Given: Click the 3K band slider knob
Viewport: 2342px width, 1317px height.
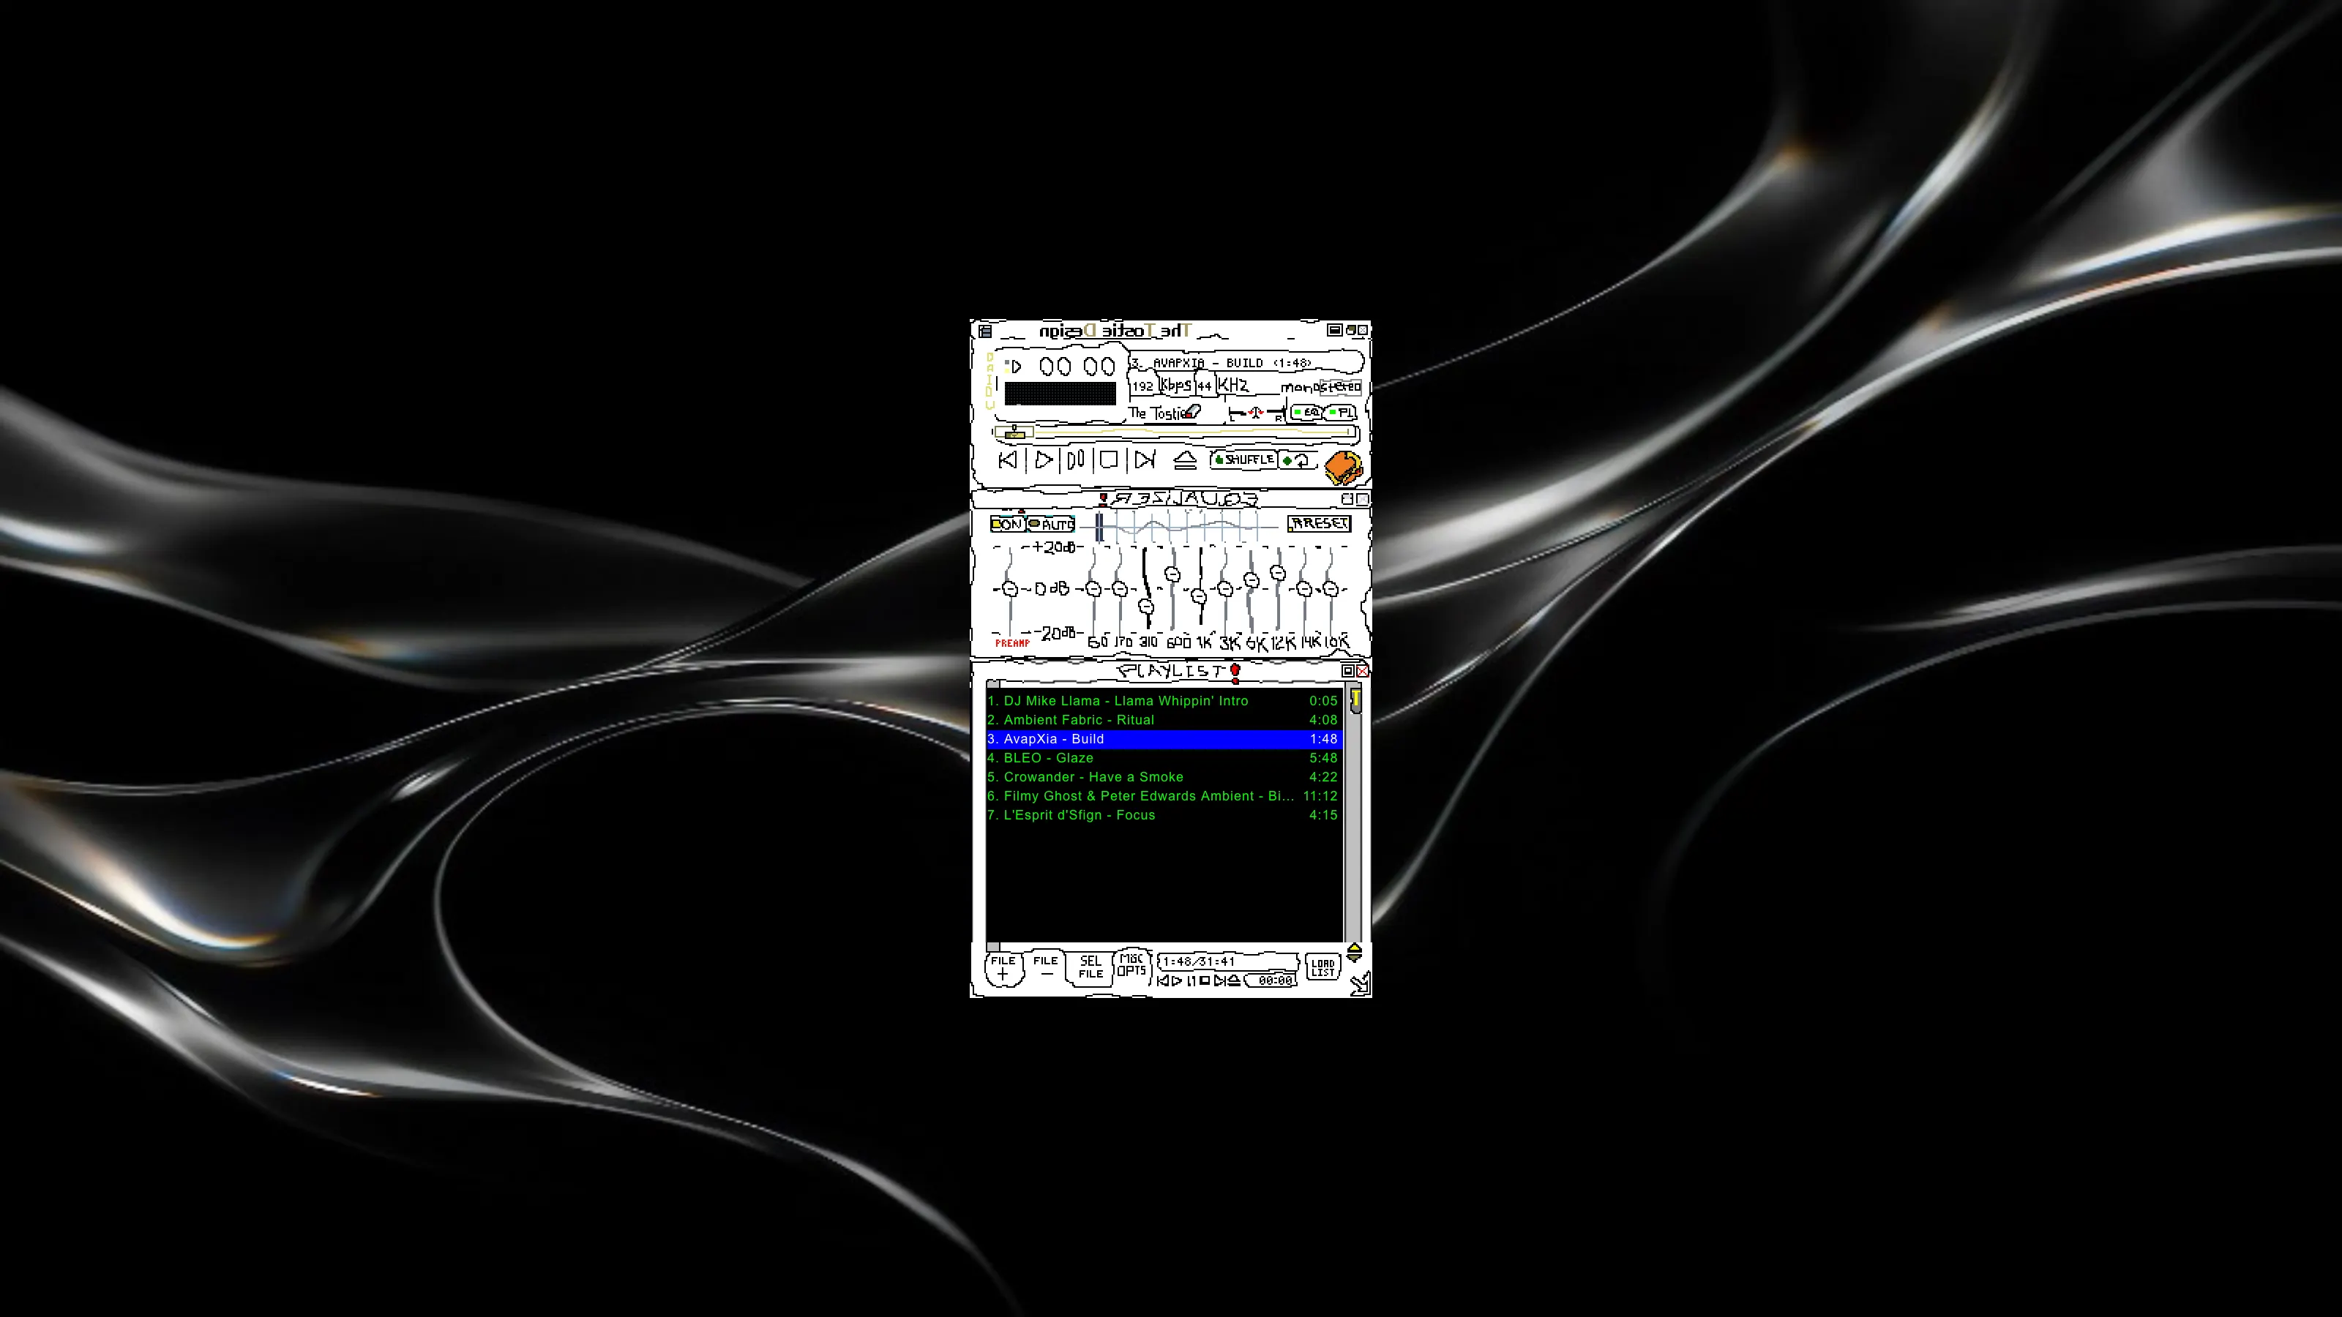Looking at the screenshot, I should (1224, 590).
